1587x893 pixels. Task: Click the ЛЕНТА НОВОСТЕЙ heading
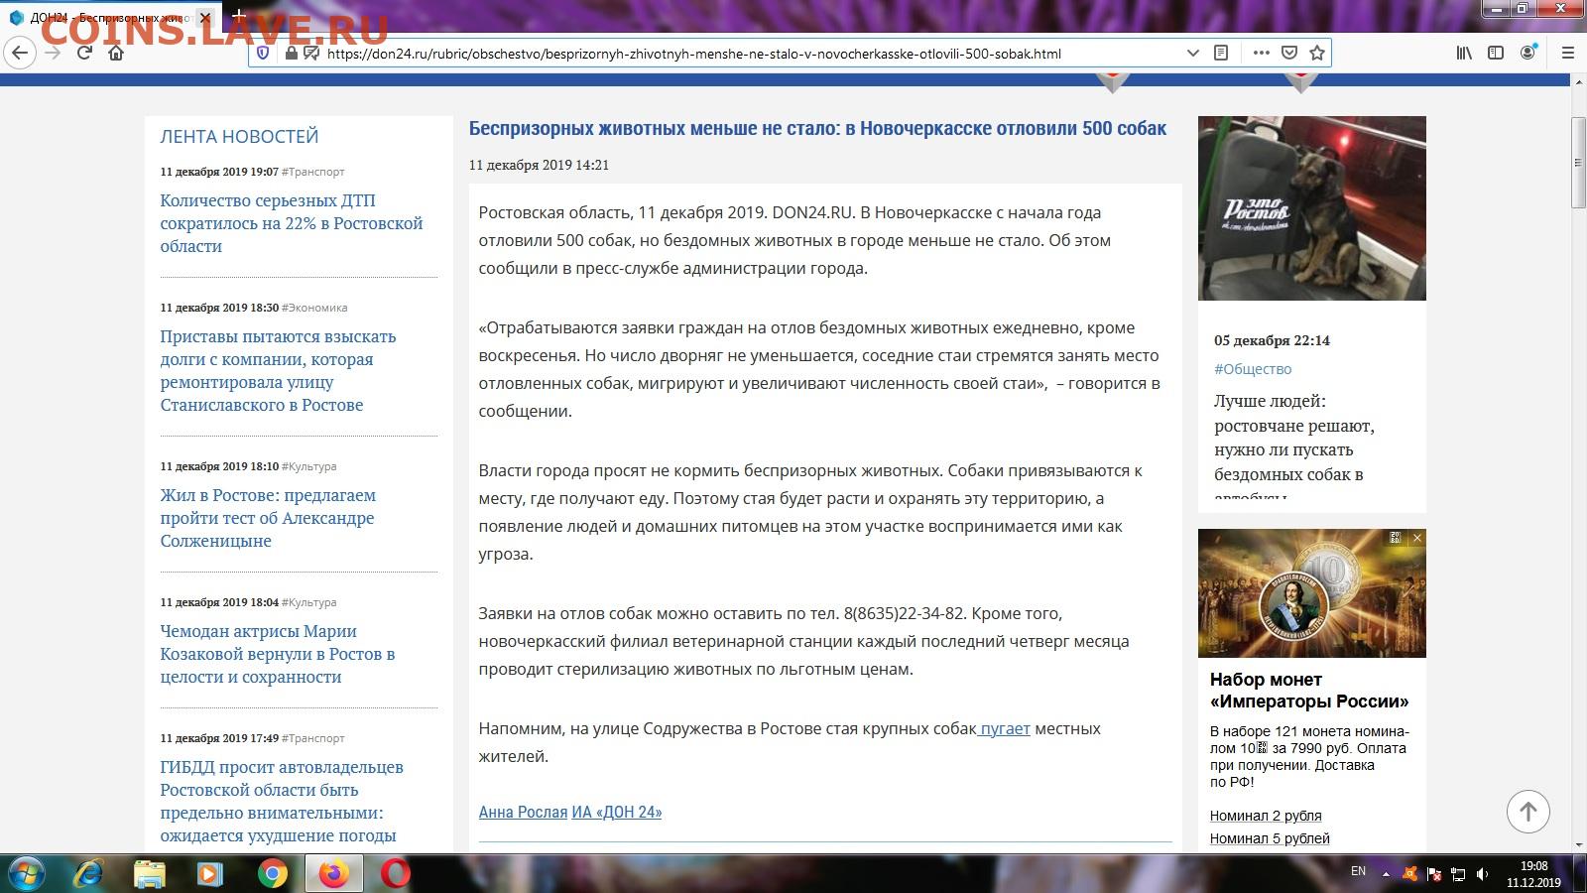pos(239,136)
